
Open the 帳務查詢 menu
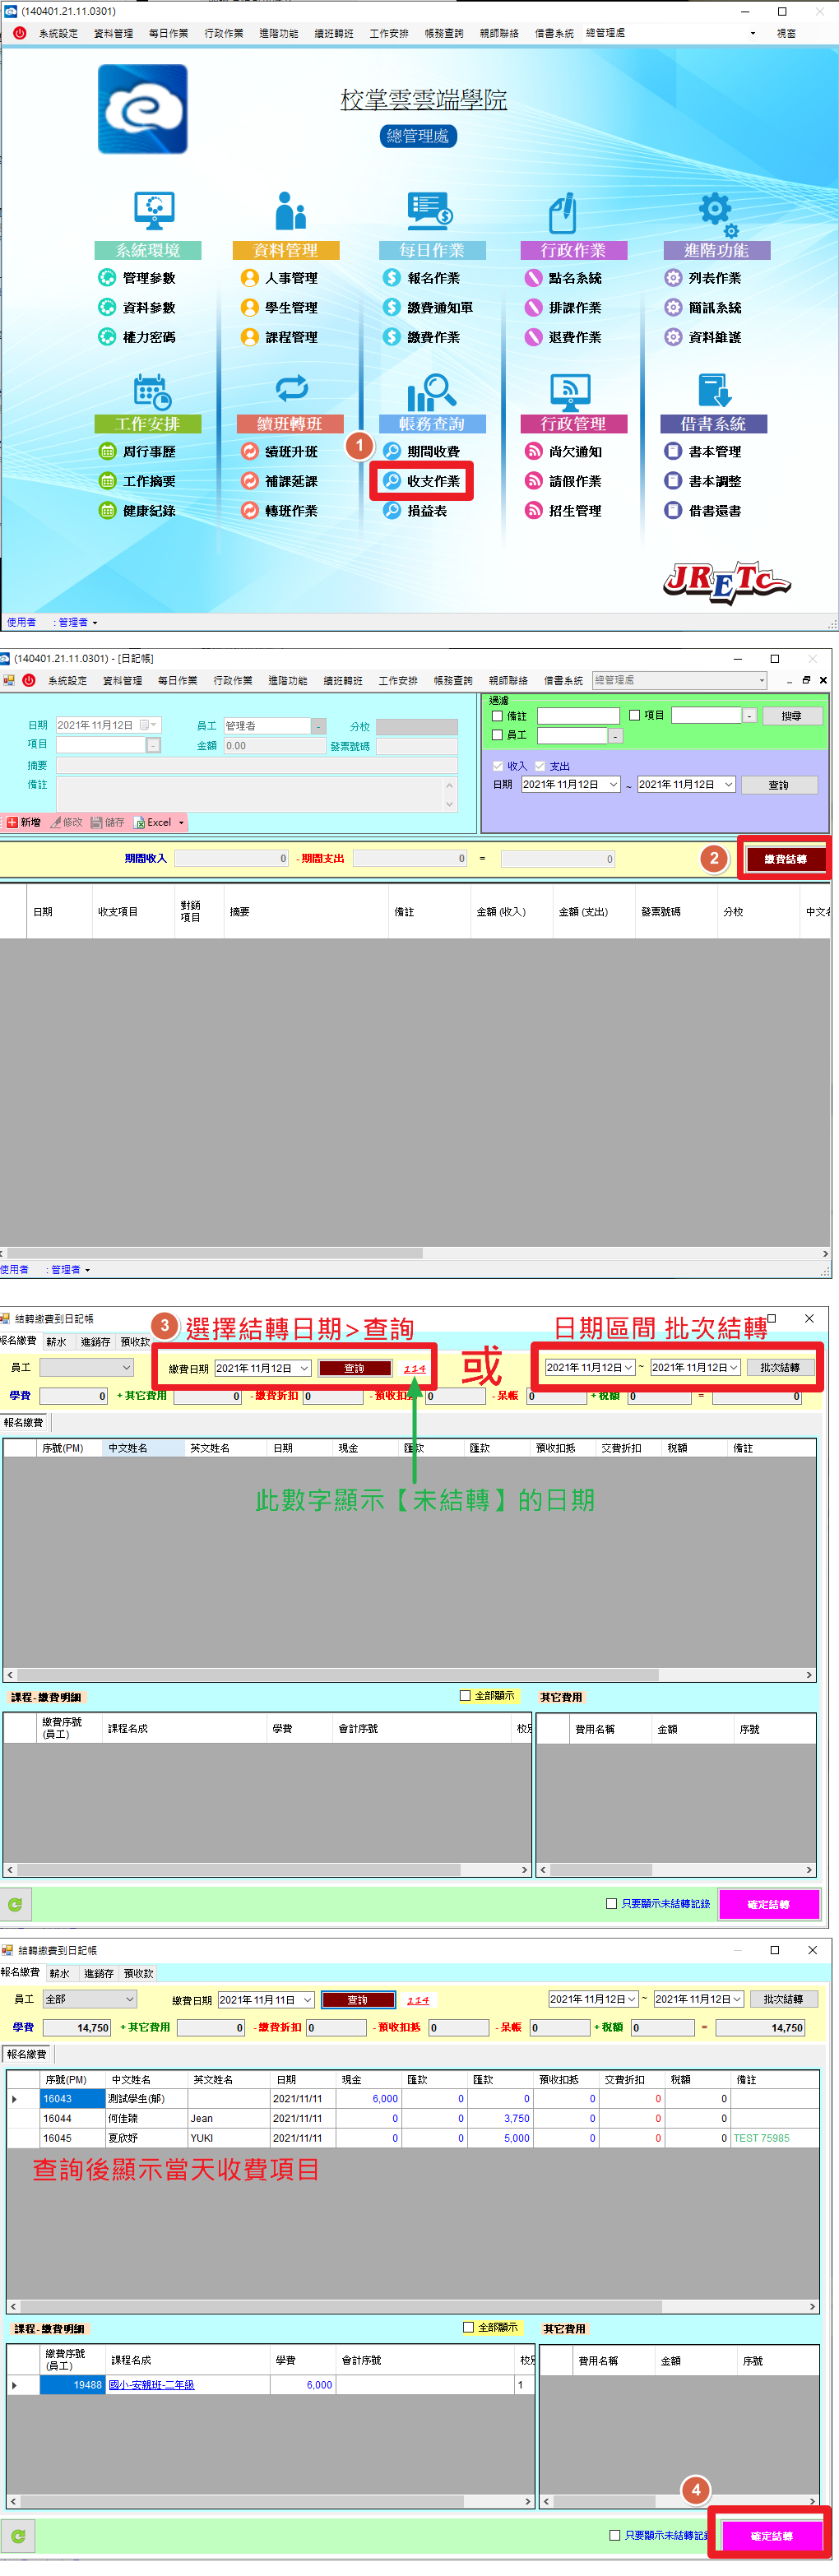coord(443,33)
